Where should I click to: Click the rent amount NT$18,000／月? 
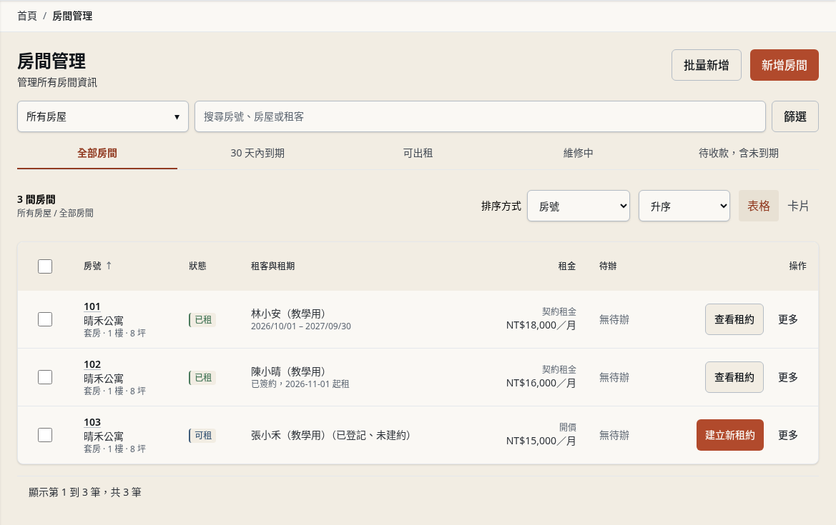(x=541, y=325)
